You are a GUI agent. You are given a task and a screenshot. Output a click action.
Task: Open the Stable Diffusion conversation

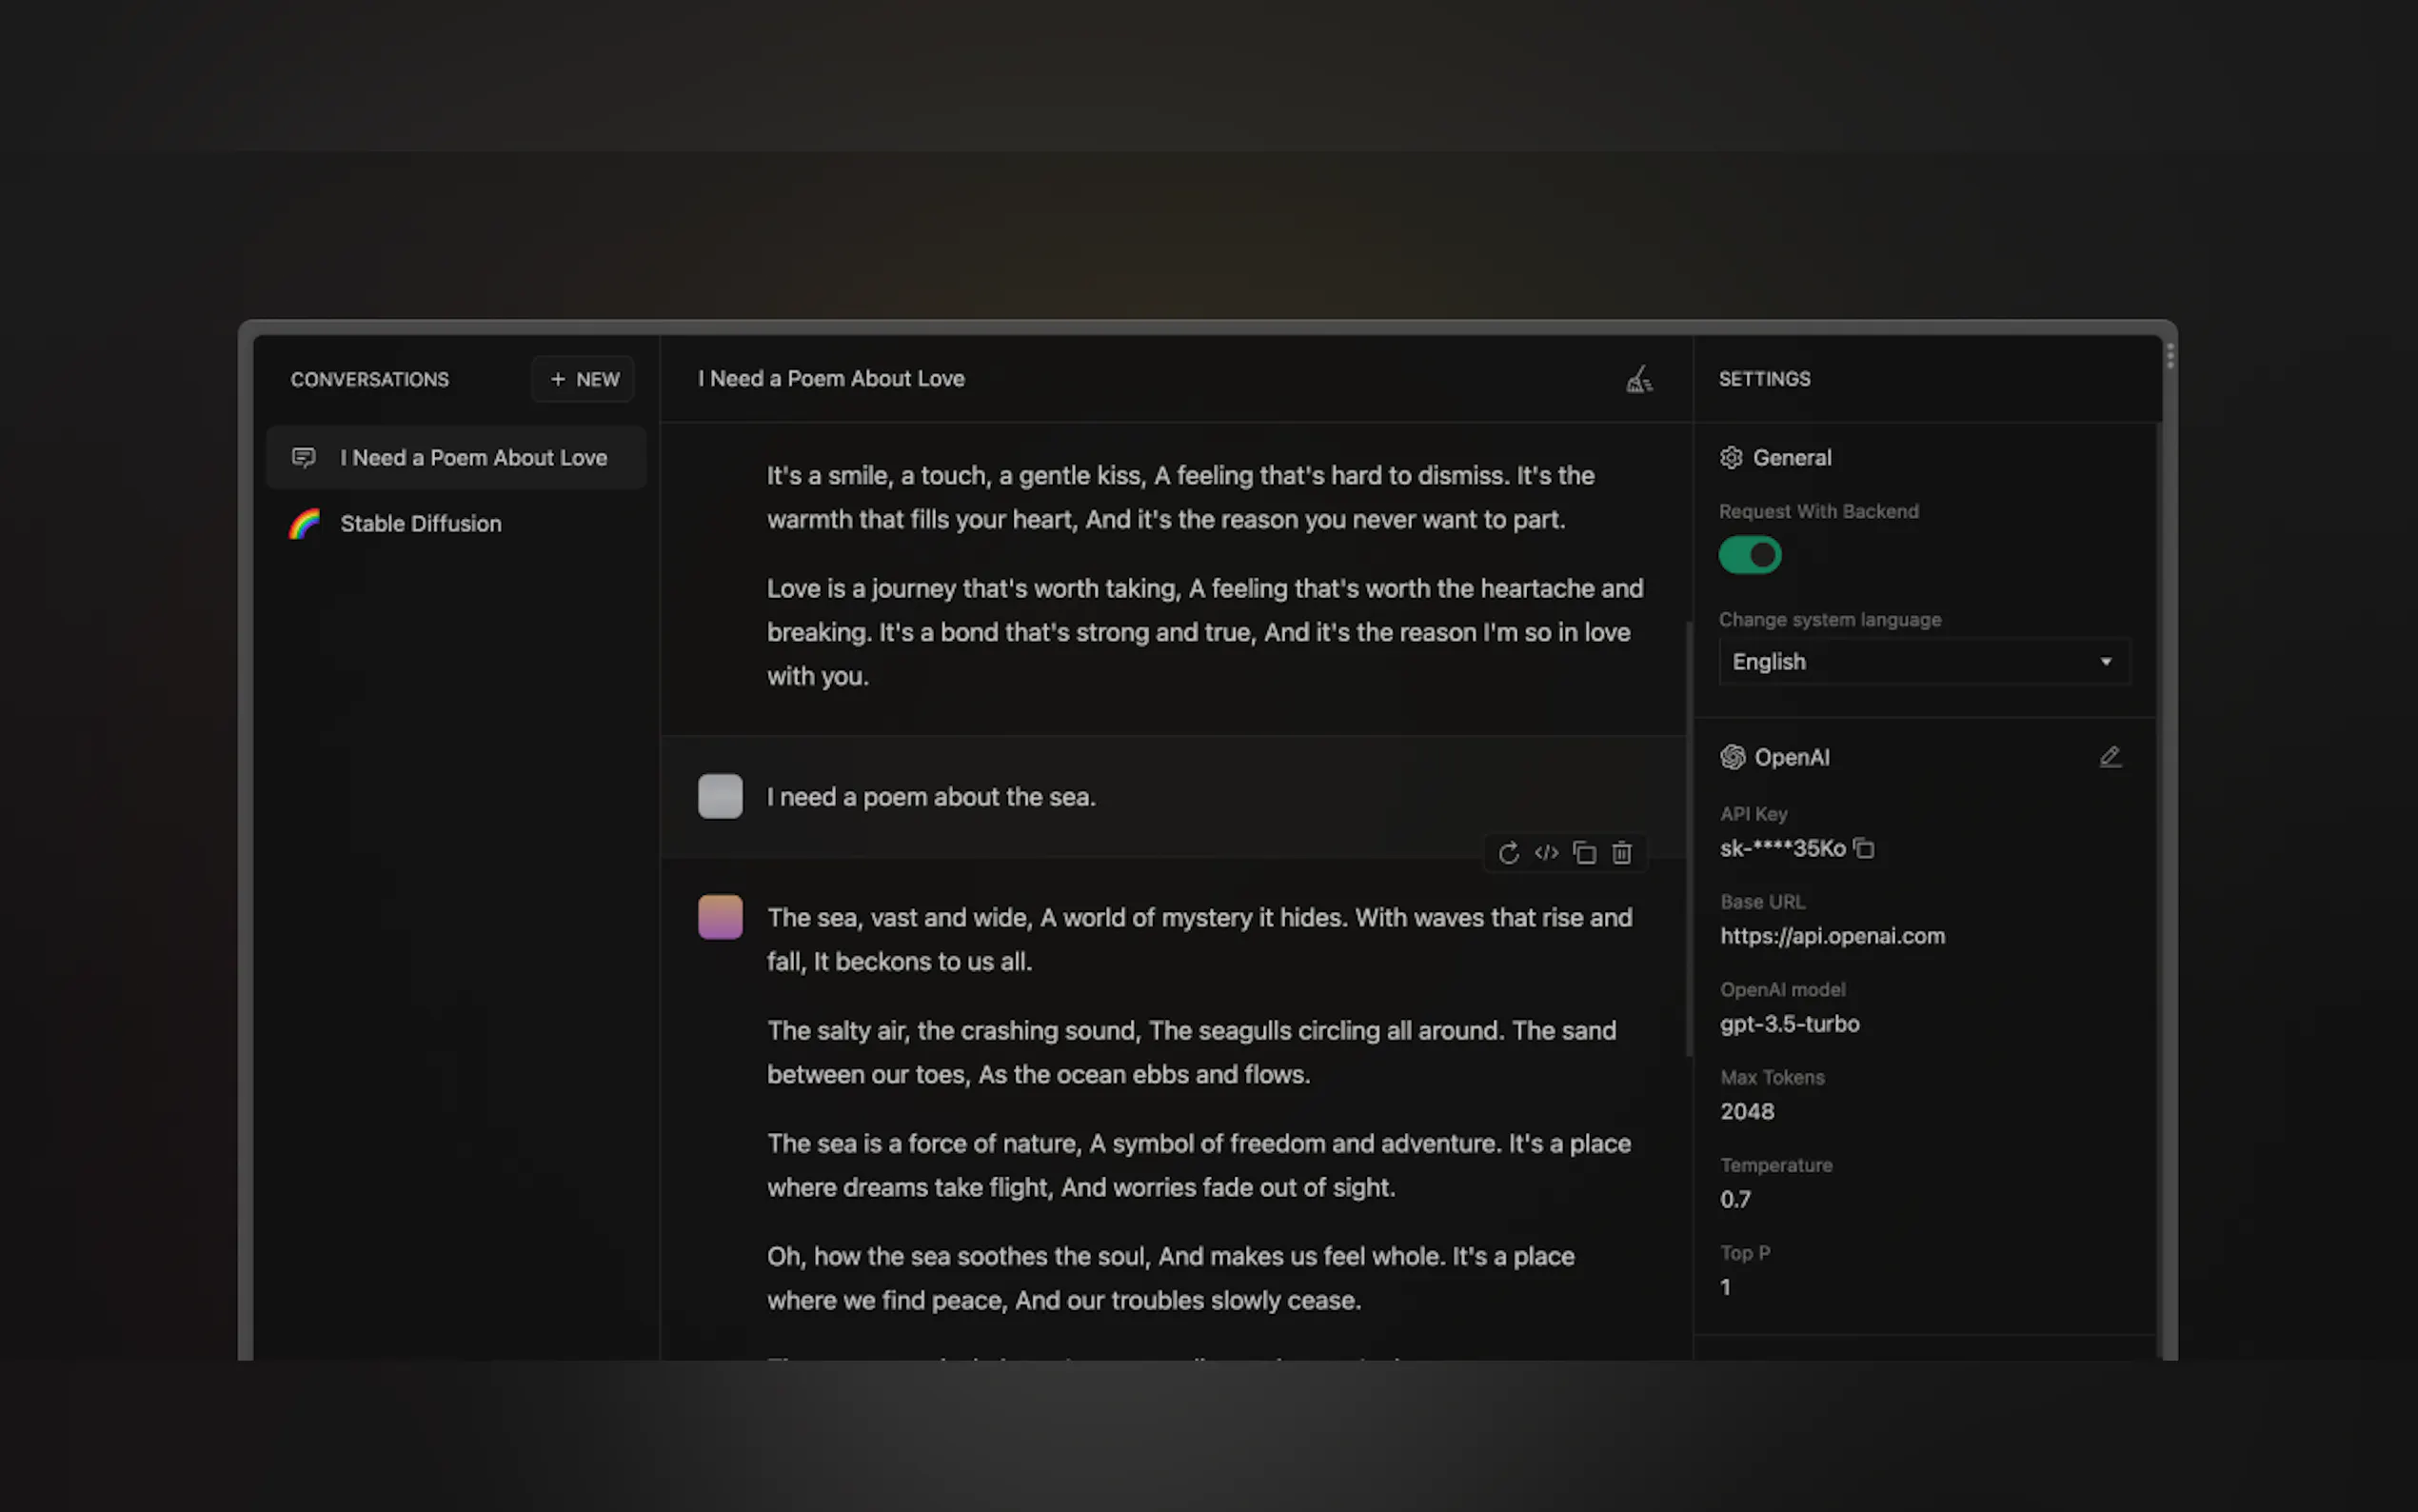[421, 523]
